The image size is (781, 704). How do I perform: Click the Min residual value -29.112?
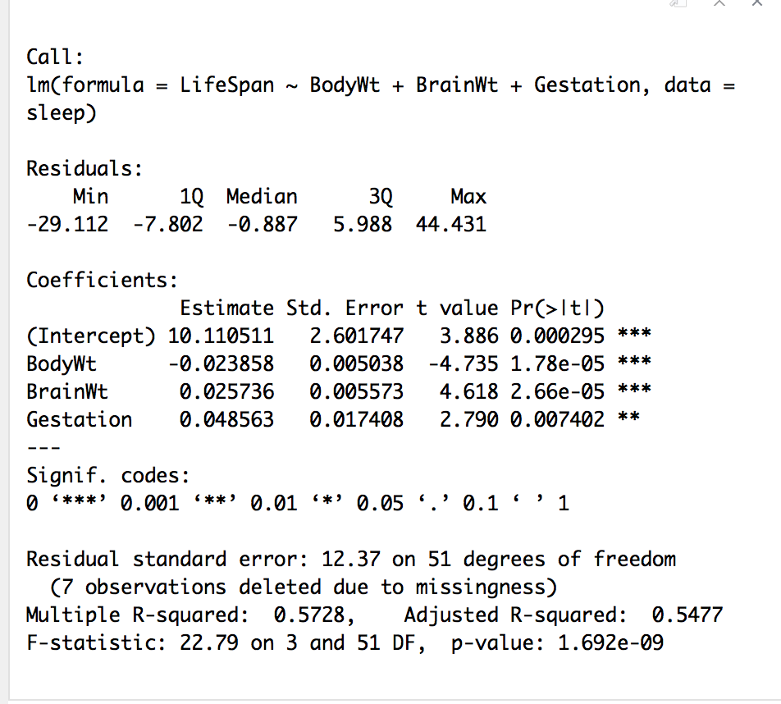click(x=67, y=225)
